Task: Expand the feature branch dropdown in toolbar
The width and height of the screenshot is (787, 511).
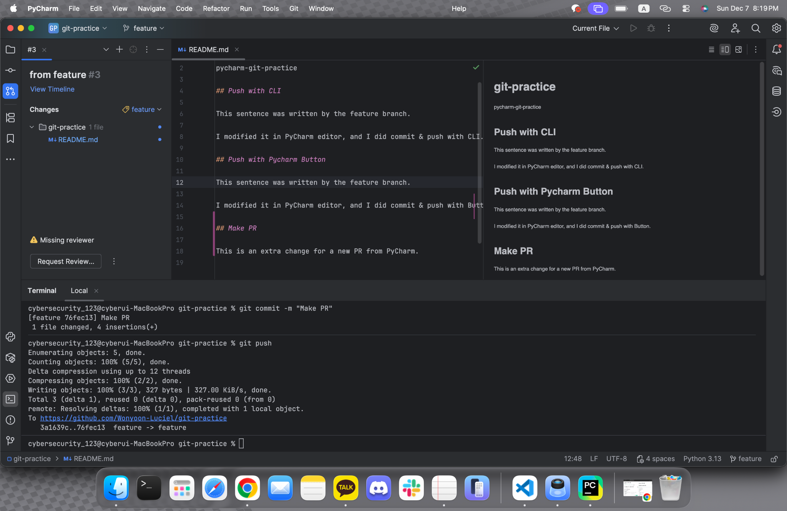Action: click(x=144, y=28)
